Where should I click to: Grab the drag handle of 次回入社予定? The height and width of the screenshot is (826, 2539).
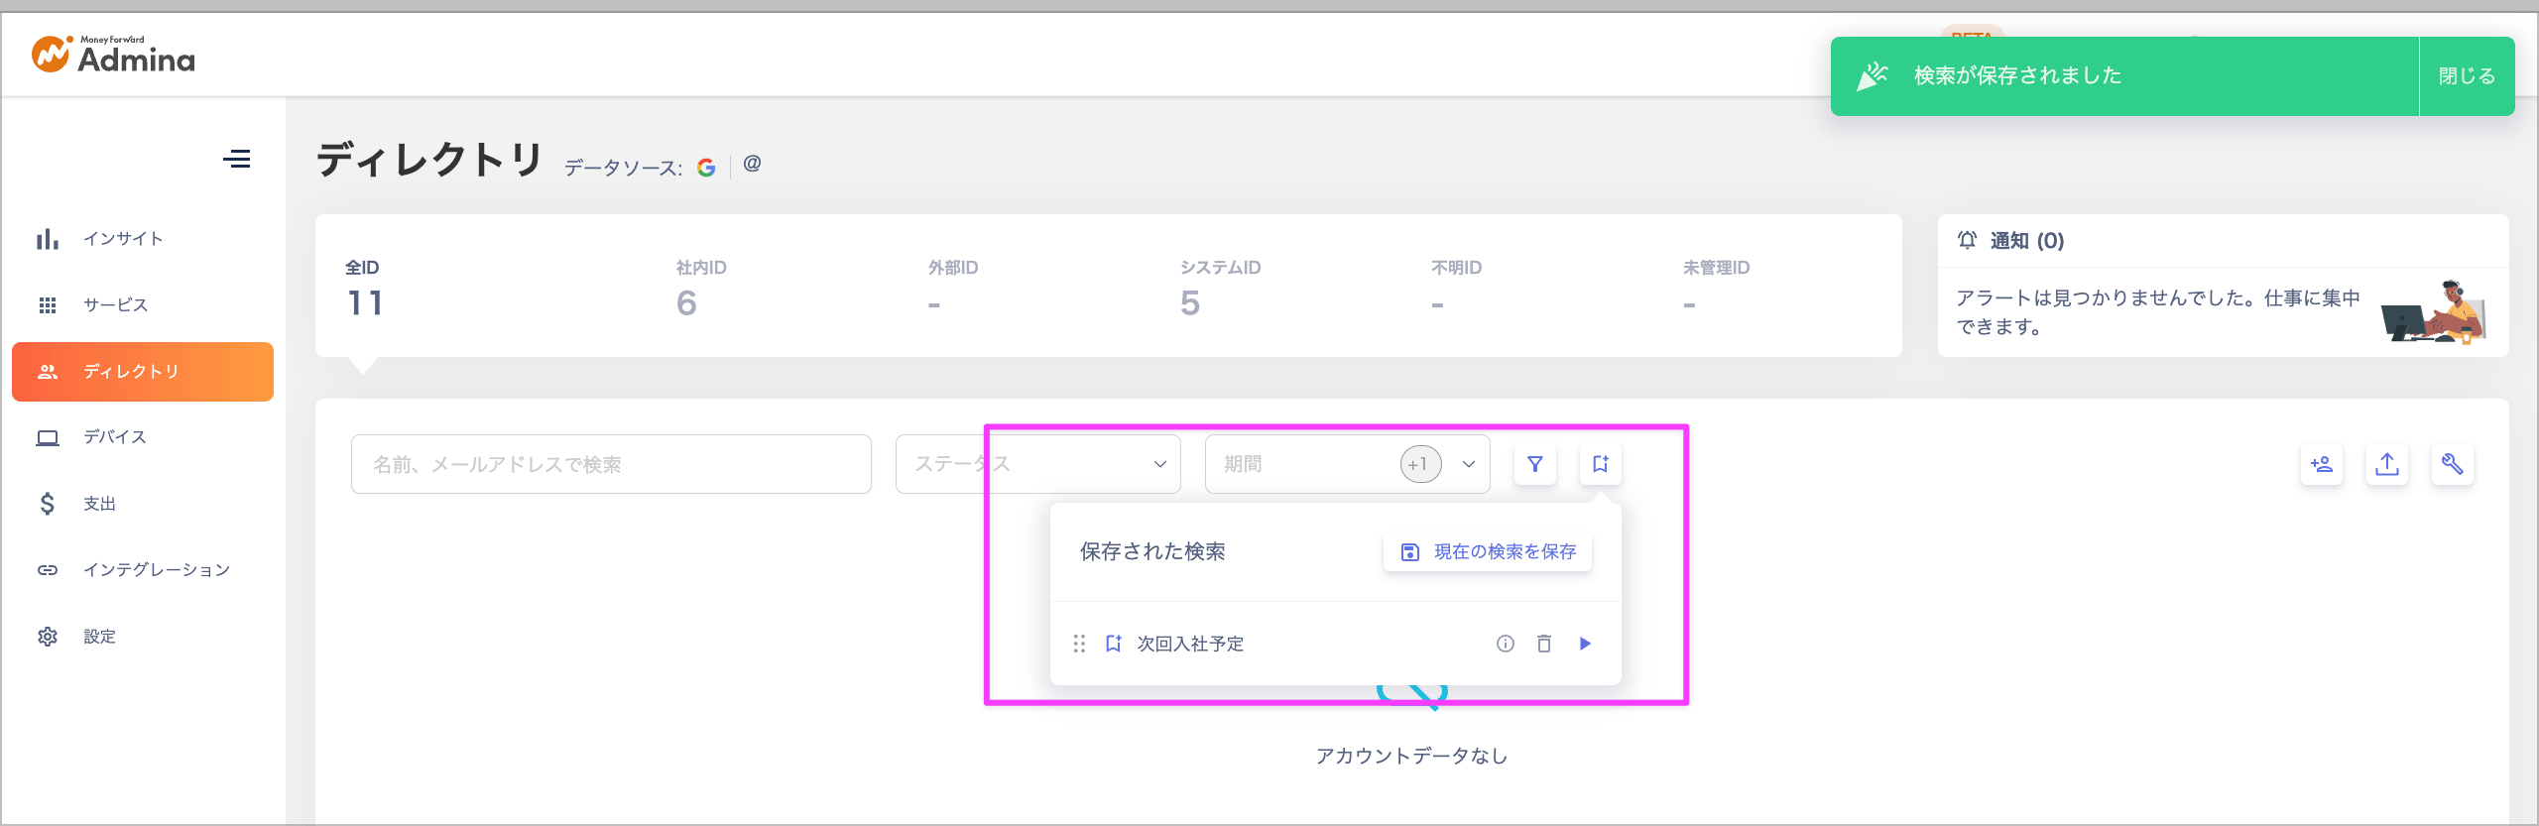[1079, 644]
